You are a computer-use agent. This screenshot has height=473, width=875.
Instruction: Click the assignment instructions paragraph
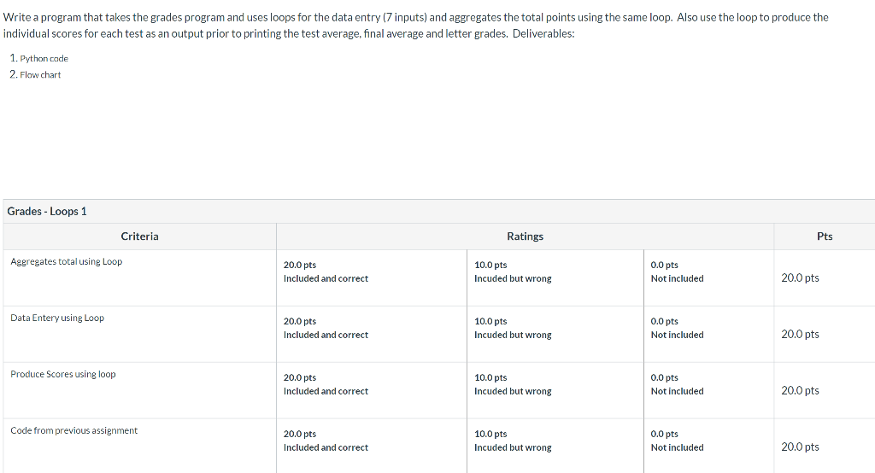pyautogui.click(x=416, y=25)
